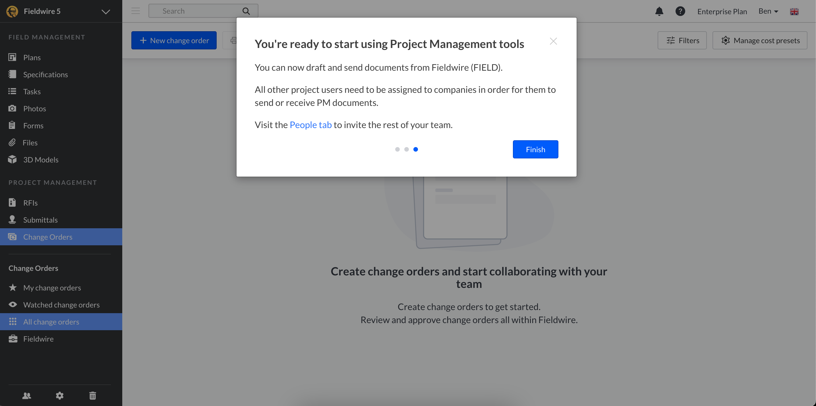The height and width of the screenshot is (406, 816).
Task: Open the Ben user menu dropdown
Action: [x=768, y=11]
